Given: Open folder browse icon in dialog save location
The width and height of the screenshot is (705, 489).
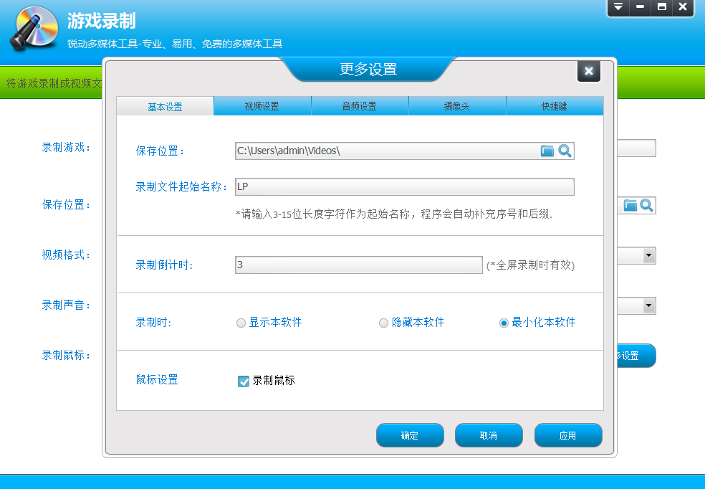Looking at the screenshot, I should coord(547,151).
